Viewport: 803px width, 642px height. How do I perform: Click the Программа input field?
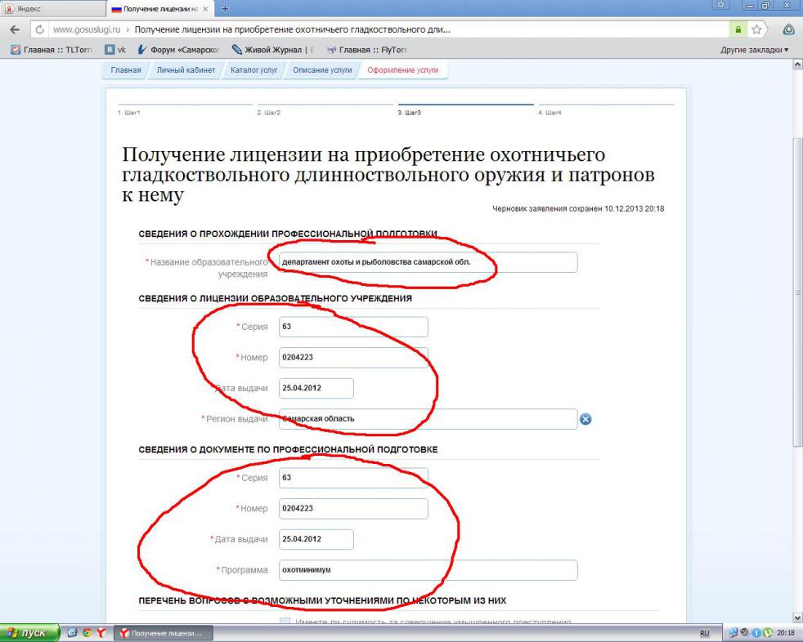click(x=428, y=570)
